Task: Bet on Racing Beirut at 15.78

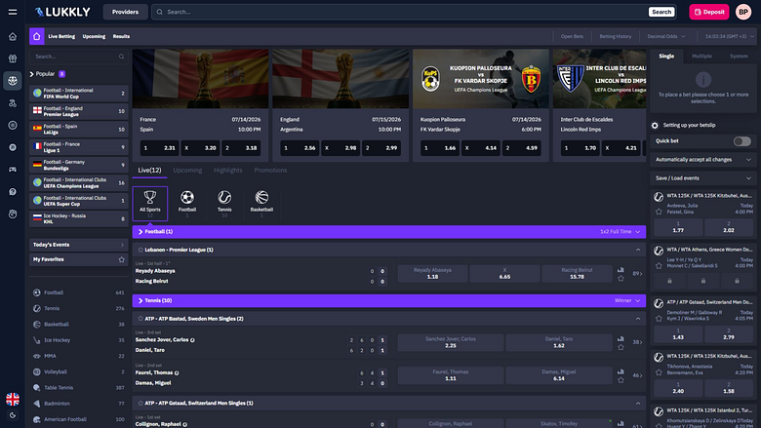Action: (x=577, y=273)
